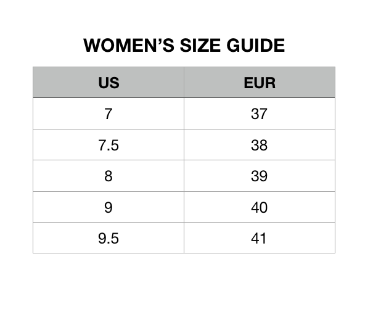
Task: Select the EUR size 38 cell
Action: pyautogui.click(x=259, y=146)
